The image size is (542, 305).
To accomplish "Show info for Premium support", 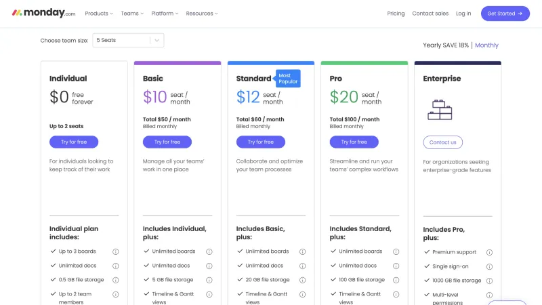I will [489, 252].
